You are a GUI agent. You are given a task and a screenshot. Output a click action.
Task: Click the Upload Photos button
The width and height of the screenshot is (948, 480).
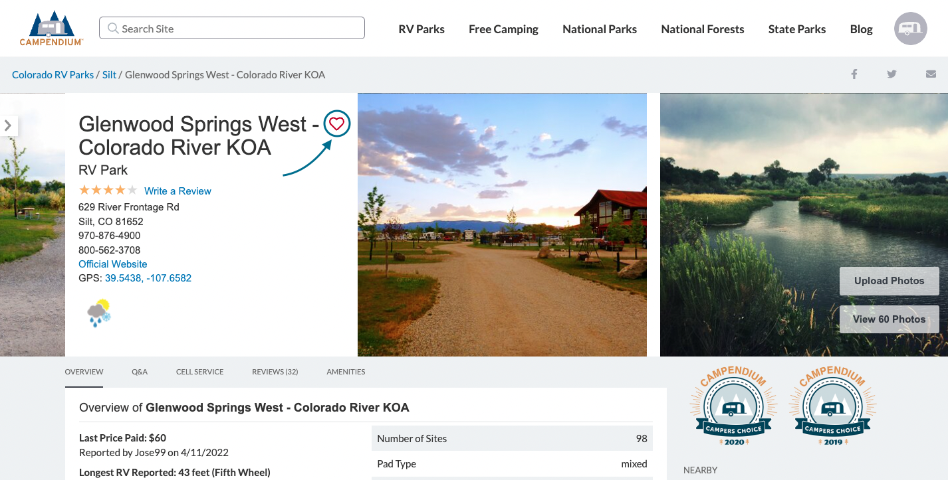(x=889, y=281)
